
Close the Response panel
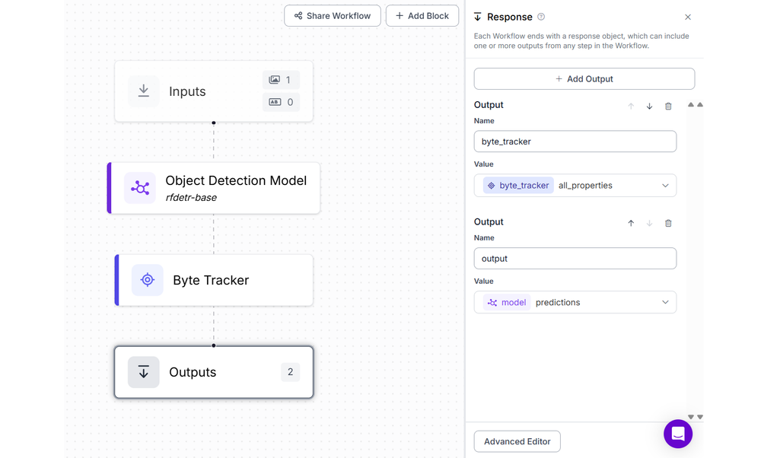688,17
